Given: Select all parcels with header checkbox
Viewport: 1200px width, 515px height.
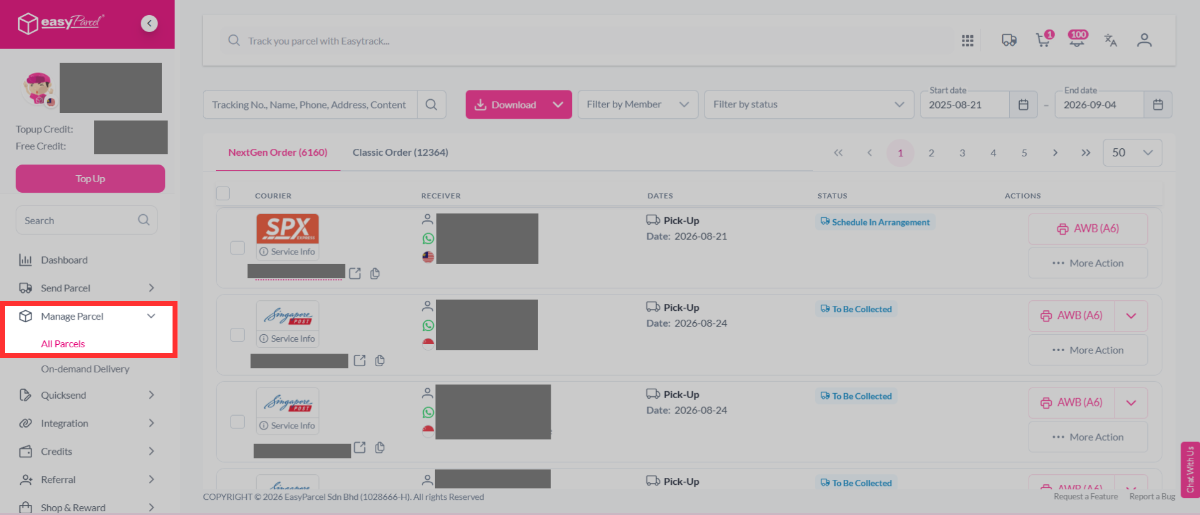Looking at the screenshot, I should (223, 193).
